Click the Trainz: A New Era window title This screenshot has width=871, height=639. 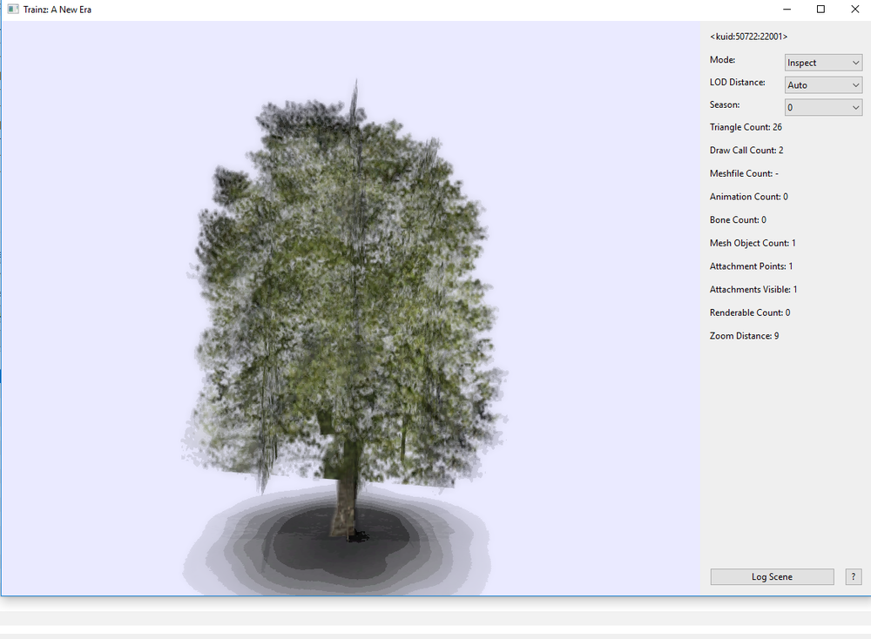57,10
